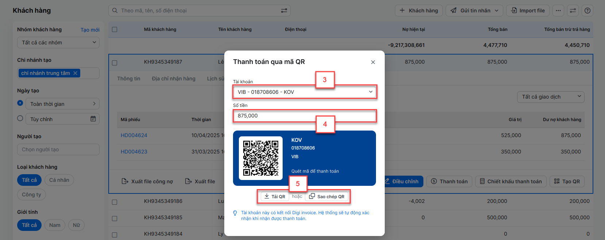The height and width of the screenshot is (240, 605).
Task: Download QR with Tải QR button
Action: pos(275,196)
